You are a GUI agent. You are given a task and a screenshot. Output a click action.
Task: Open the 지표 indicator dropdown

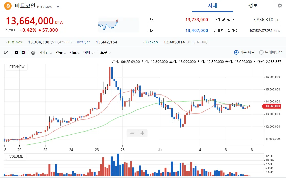click(73, 52)
